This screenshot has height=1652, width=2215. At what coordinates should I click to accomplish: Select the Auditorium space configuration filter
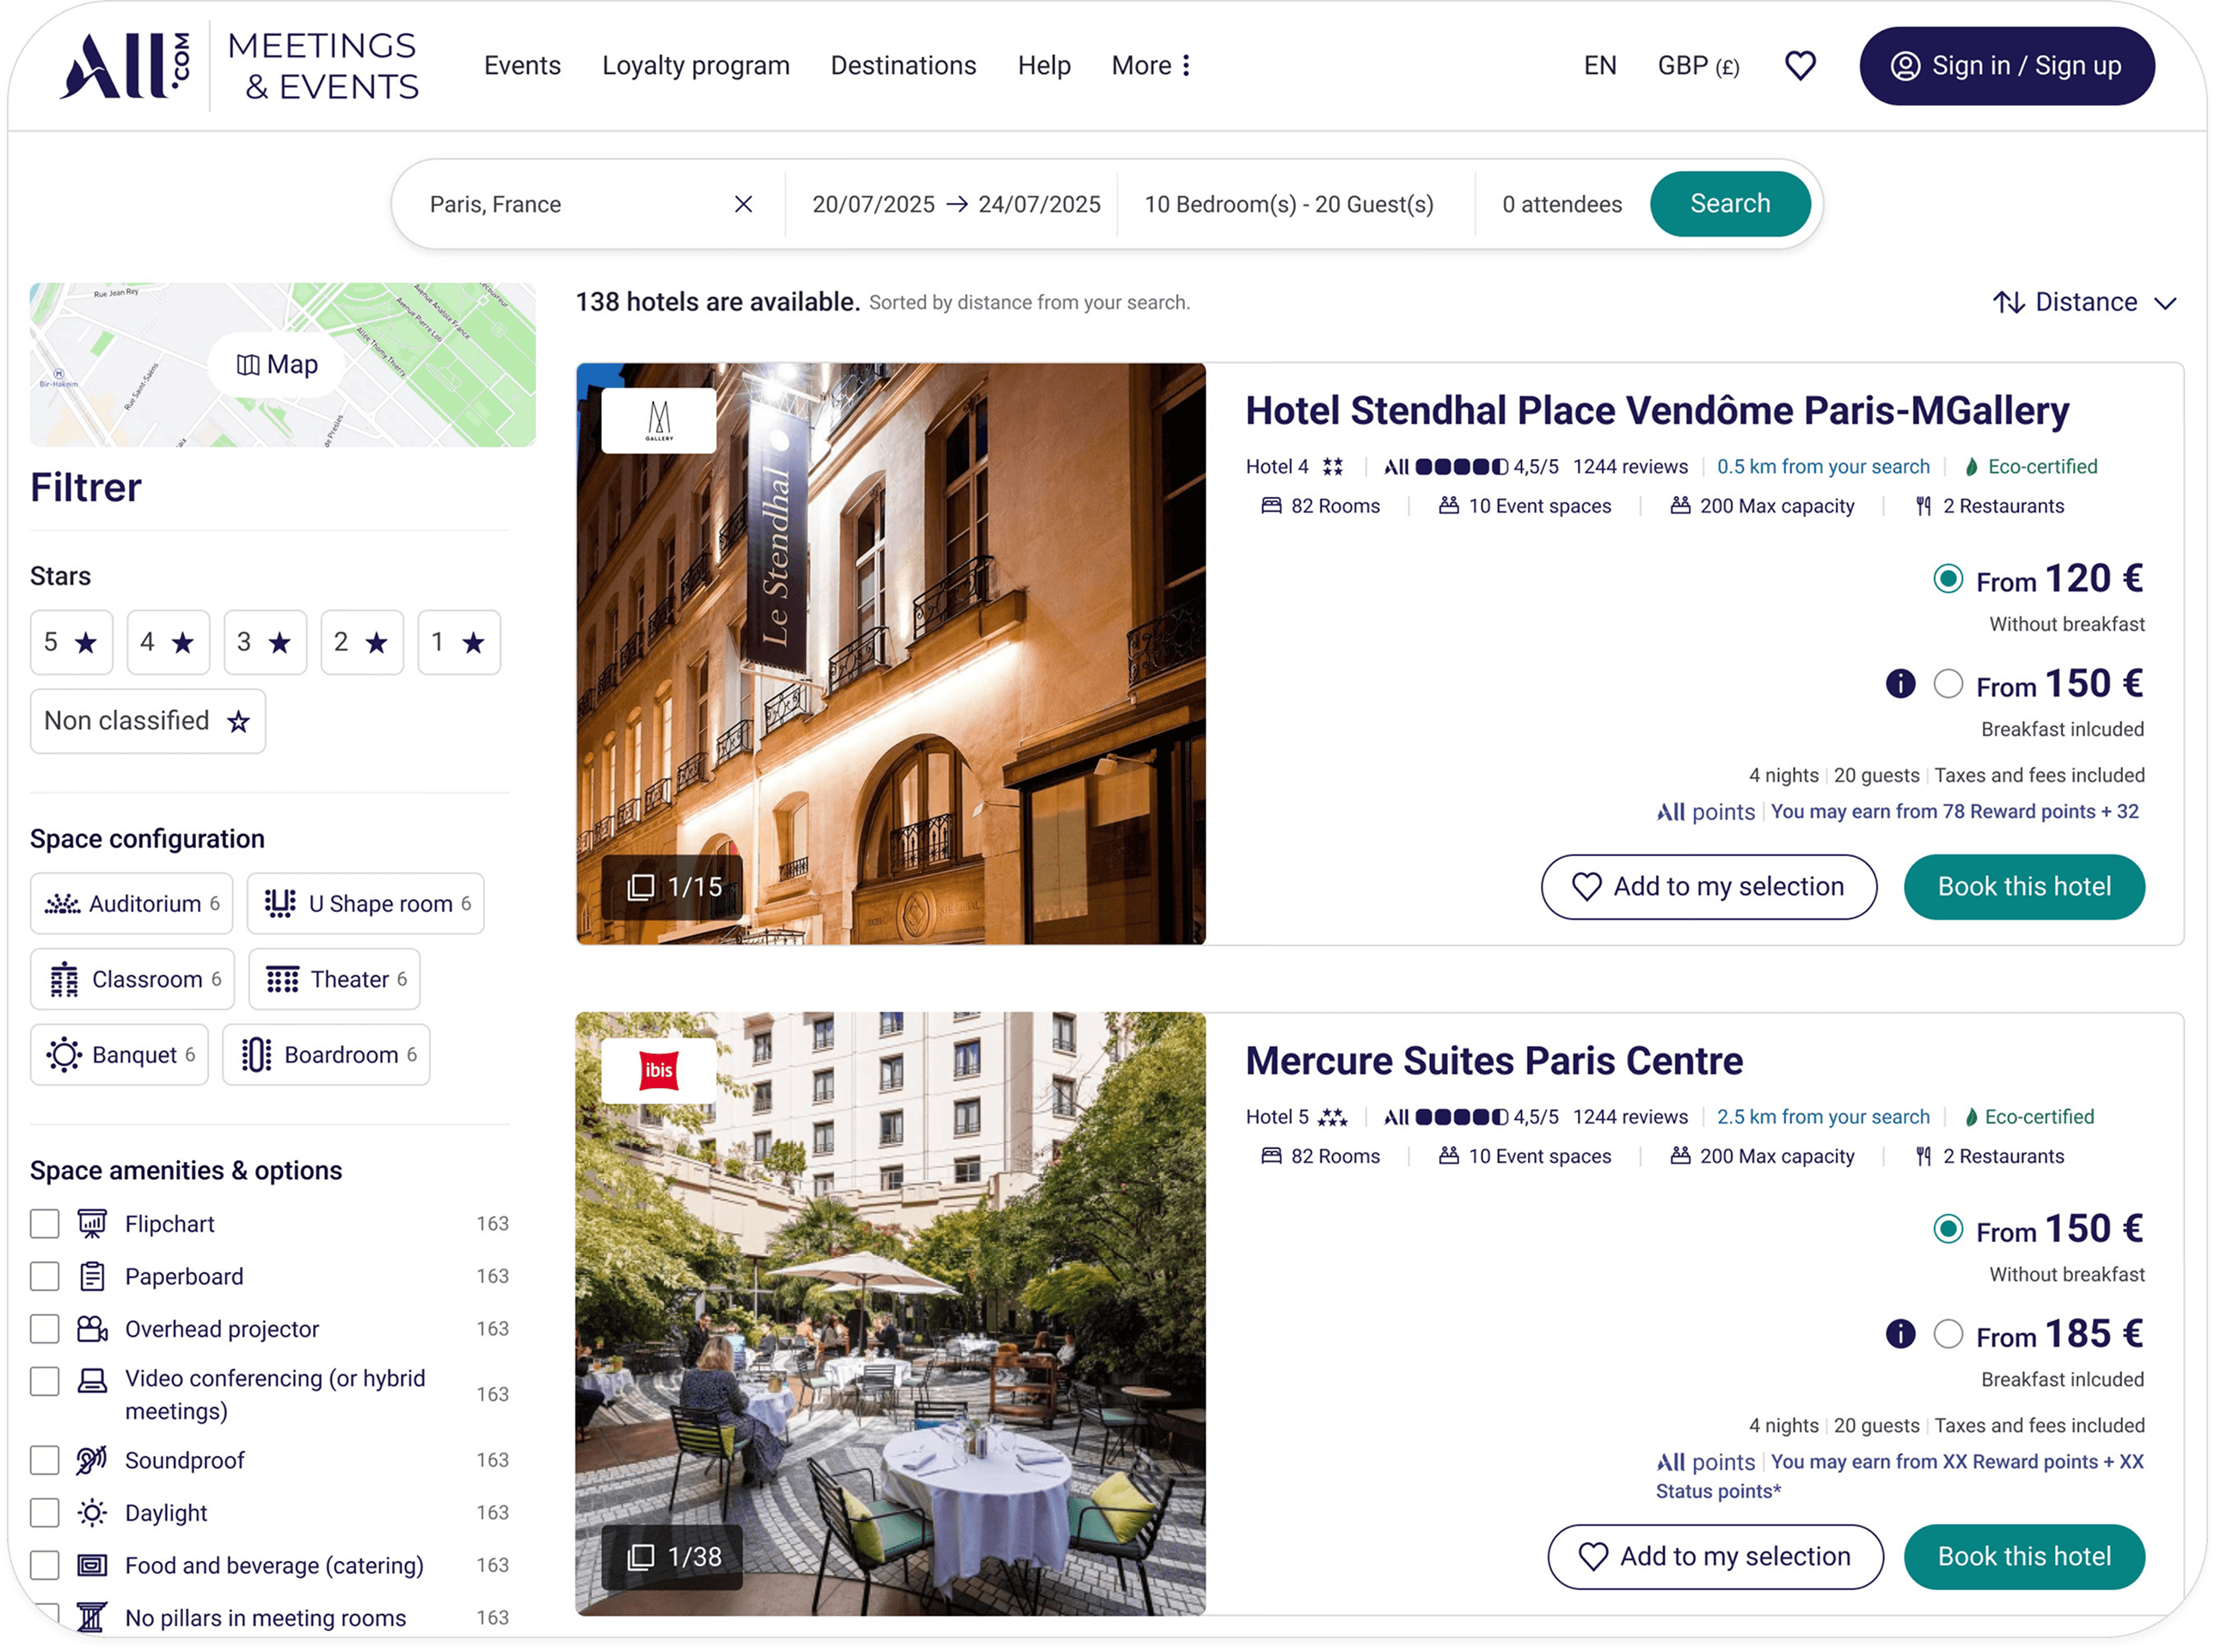coord(131,903)
